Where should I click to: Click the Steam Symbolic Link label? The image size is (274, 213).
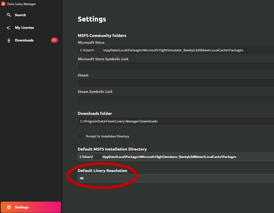(x=95, y=92)
